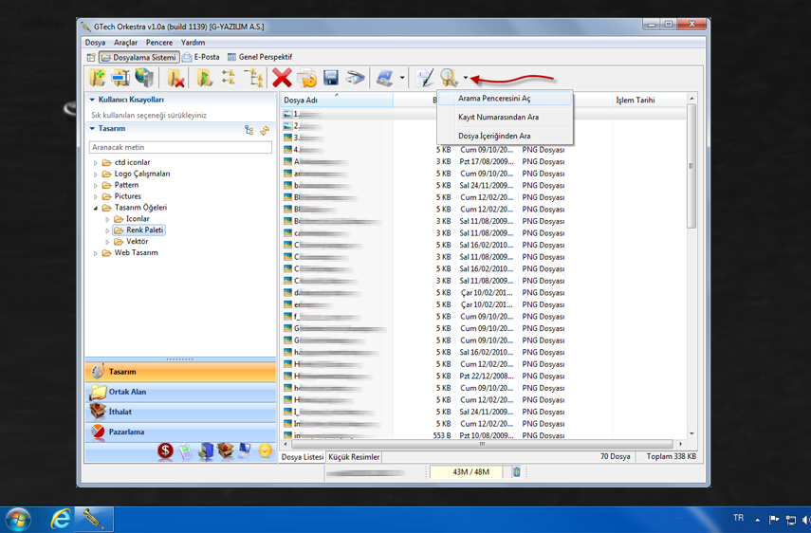Click the add new file icon in toolbar
Screen dimensions: 811x533
97,78
